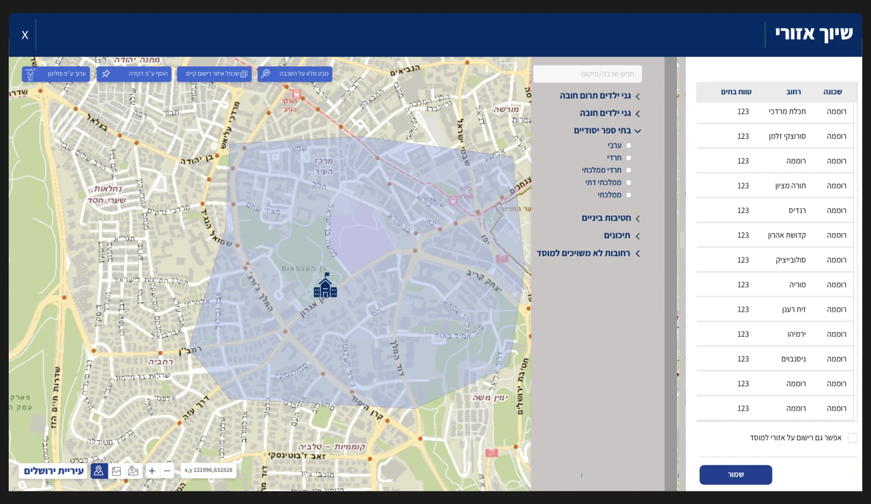Switch to the aerial image basemap icon
The image size is (871, 504).
pyautogui.click(x=116, y=471)
